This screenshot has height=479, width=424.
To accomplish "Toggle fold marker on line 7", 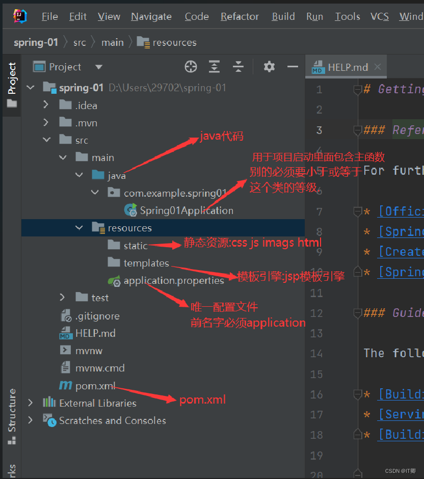I will pyautogui.click(x=357, y=211).
